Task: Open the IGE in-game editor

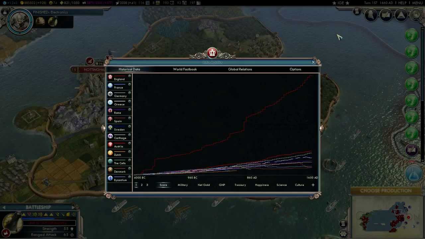Action: coord(341,3)
